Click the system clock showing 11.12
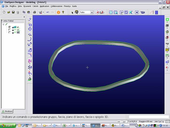This screenshot has width=170, height=128. (x=165, y=126)
